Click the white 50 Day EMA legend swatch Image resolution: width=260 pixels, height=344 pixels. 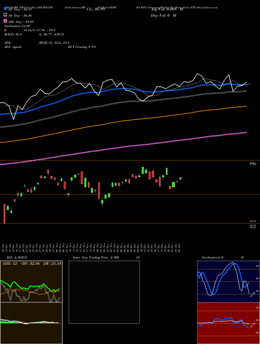(x=5, y=15)
